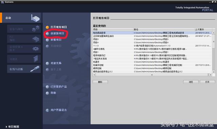Click the vertical scrollbar thumb
The image size is (217, 129).
tap(214, 41)
